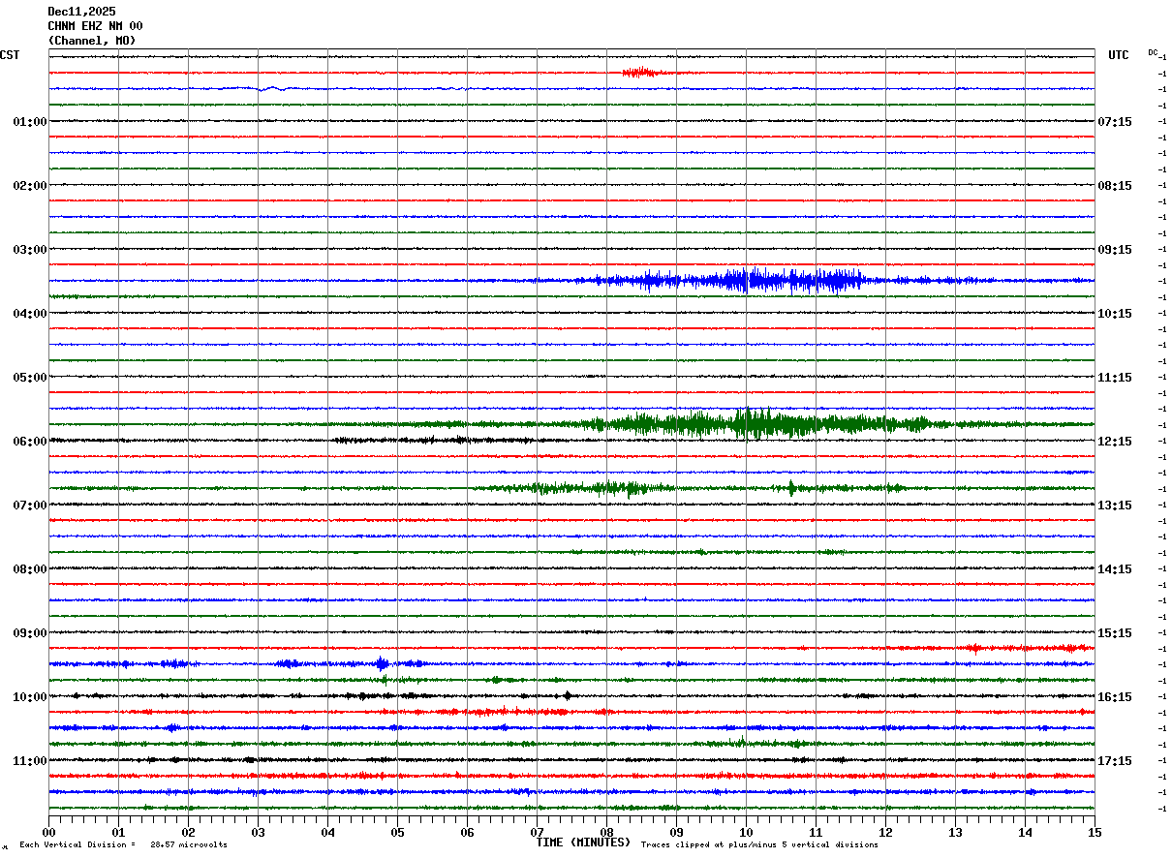Click the 05 minute axis tick label
Viewport: 1172px width, 858px height.
(397, 832)
